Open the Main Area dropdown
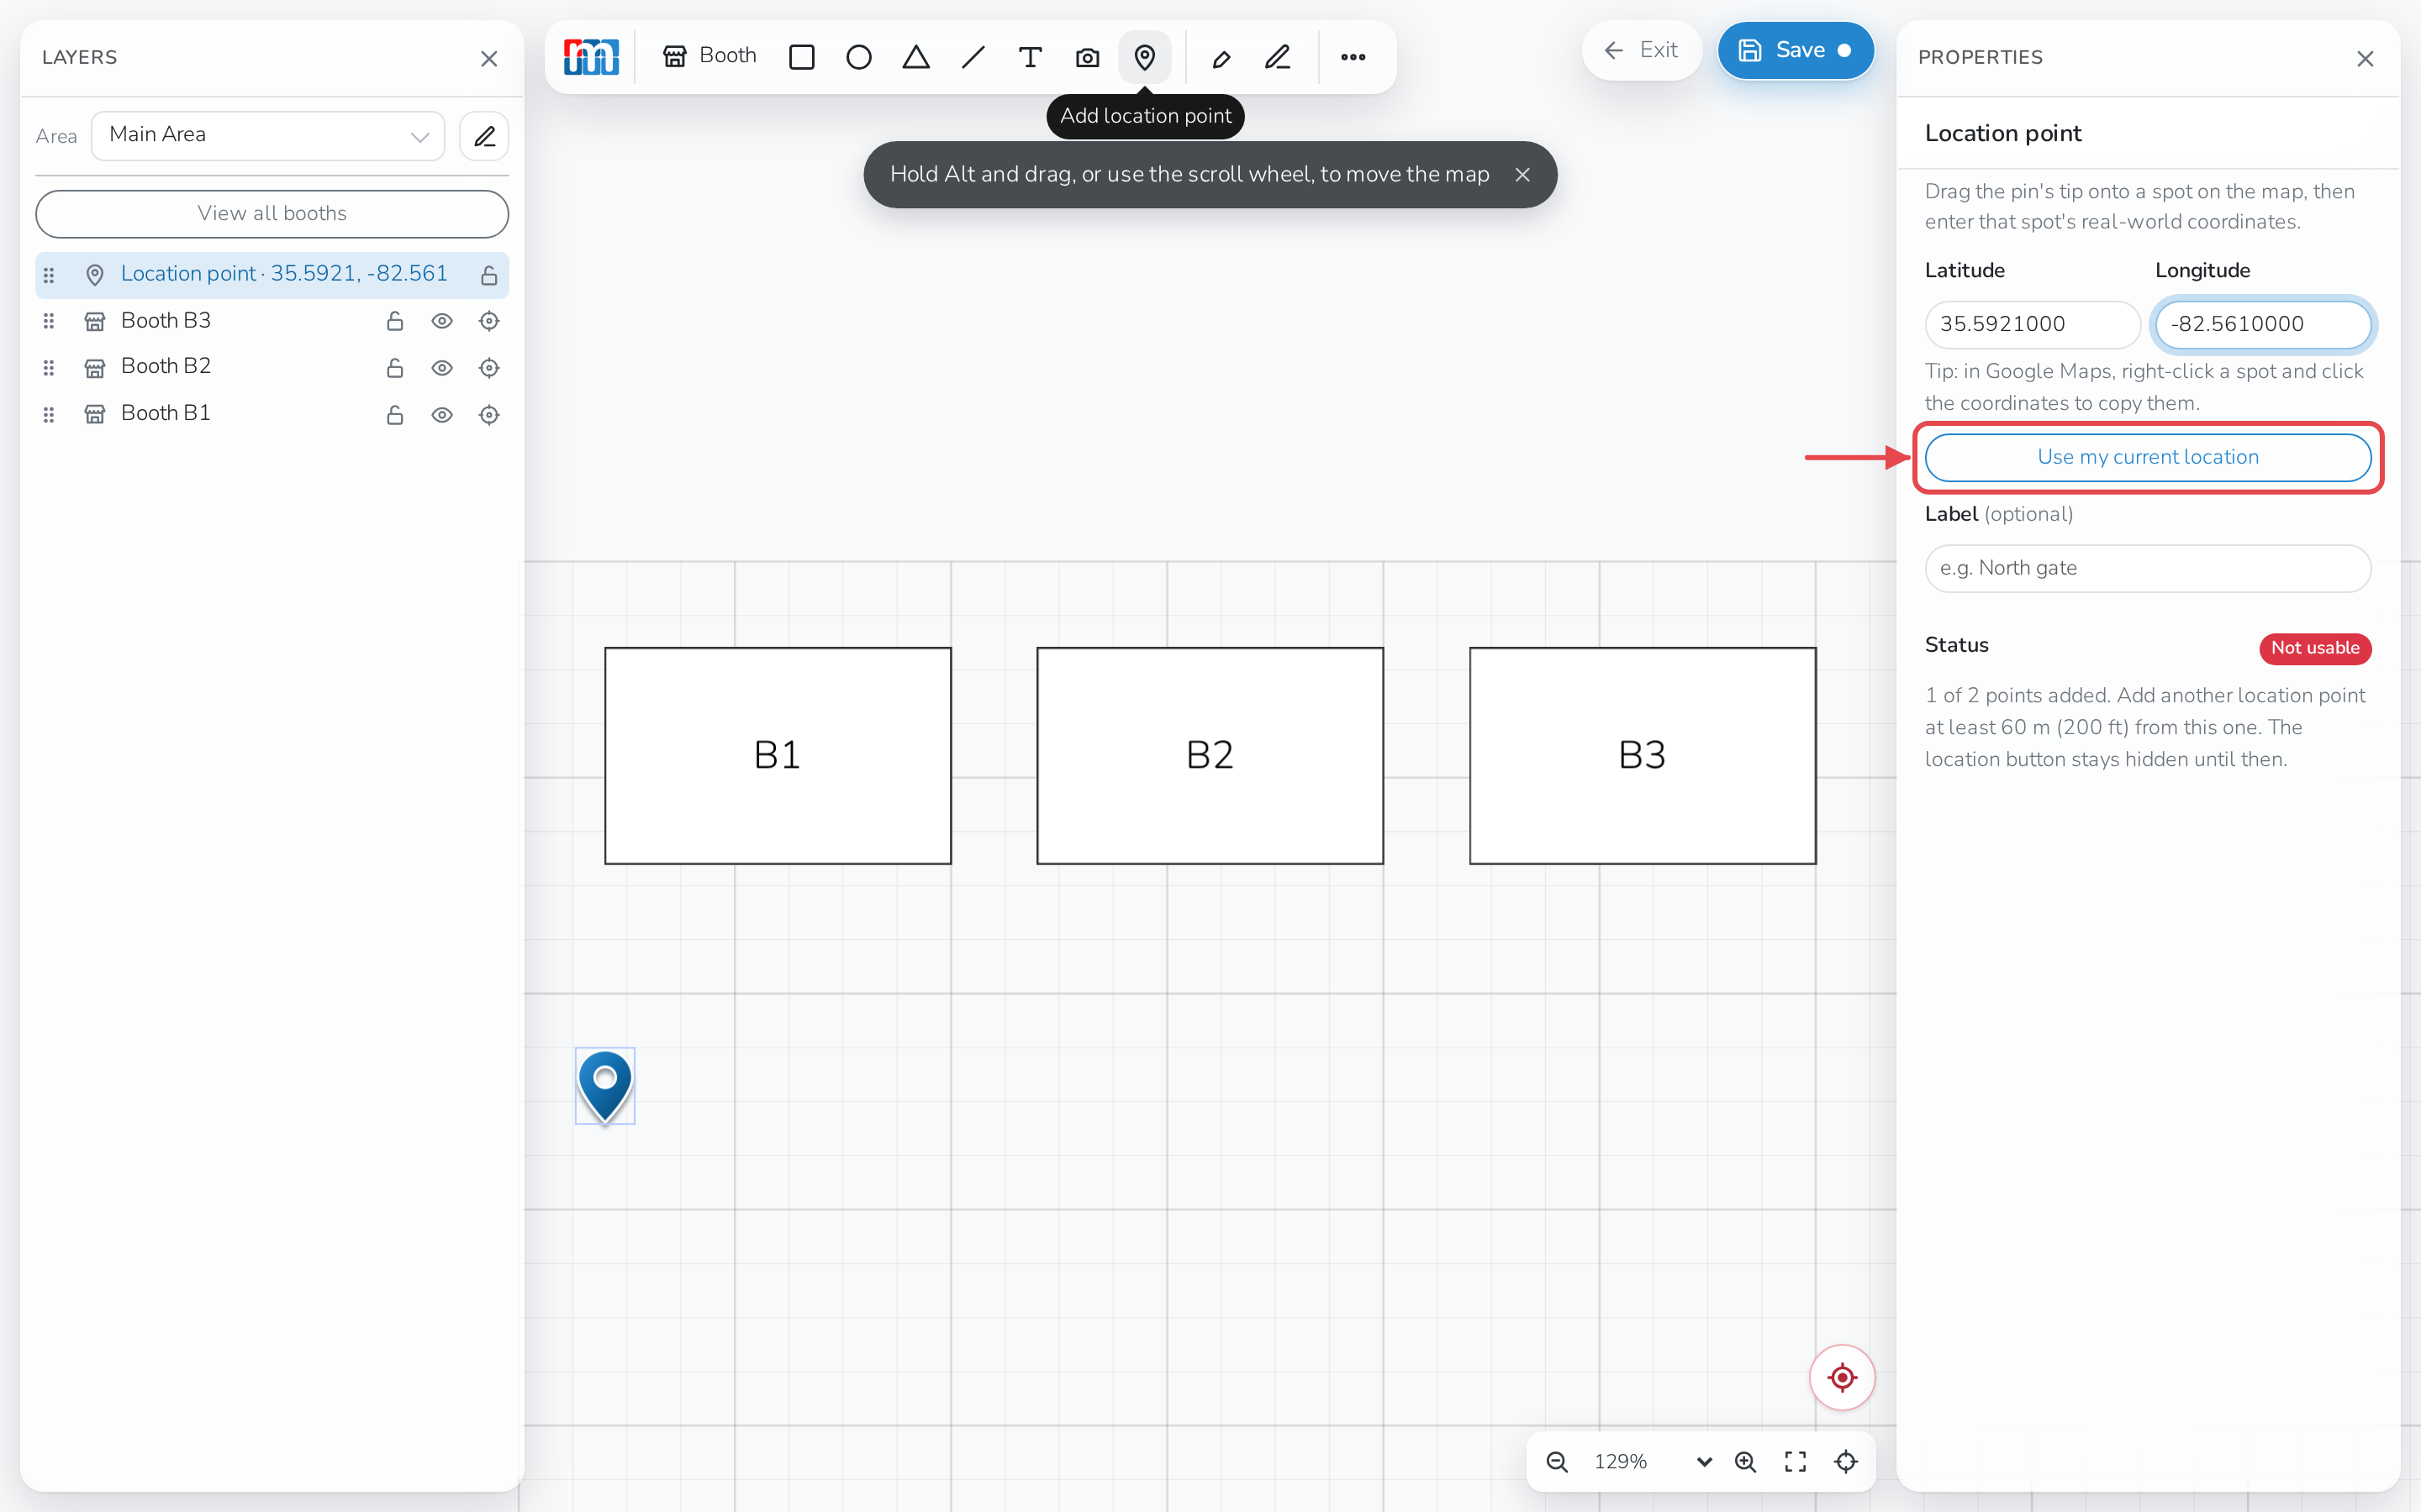Viewport: 2421px width, 1512px height. (x=268, y=136)
